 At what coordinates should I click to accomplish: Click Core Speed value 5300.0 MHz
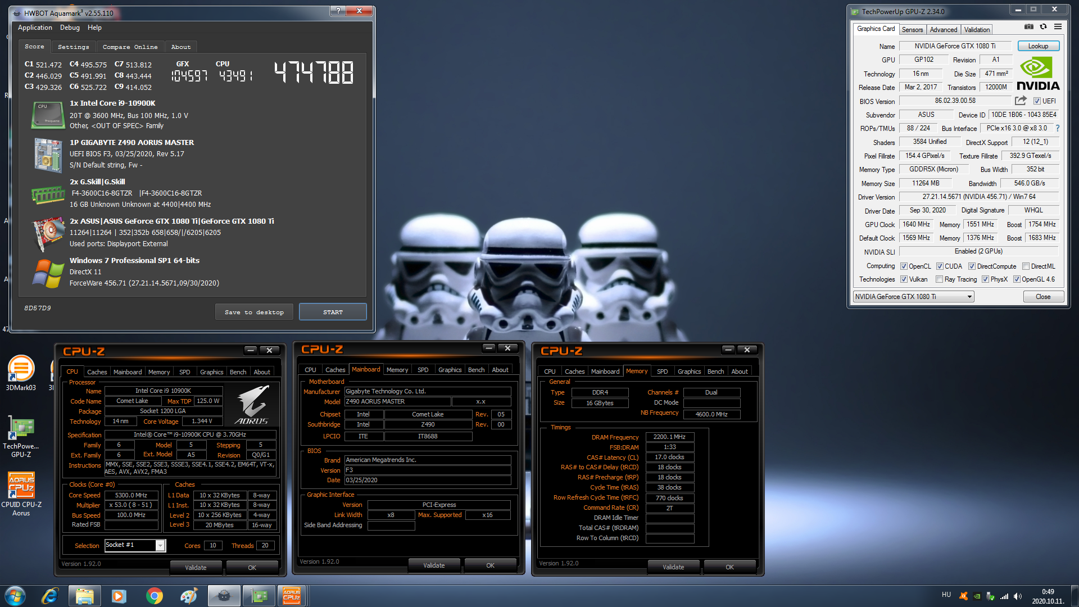[x=131, y=495]
